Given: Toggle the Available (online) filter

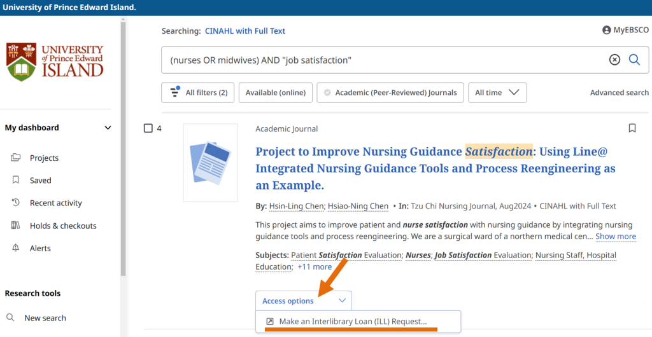Looking at the screenshot, I should (276, 93).
